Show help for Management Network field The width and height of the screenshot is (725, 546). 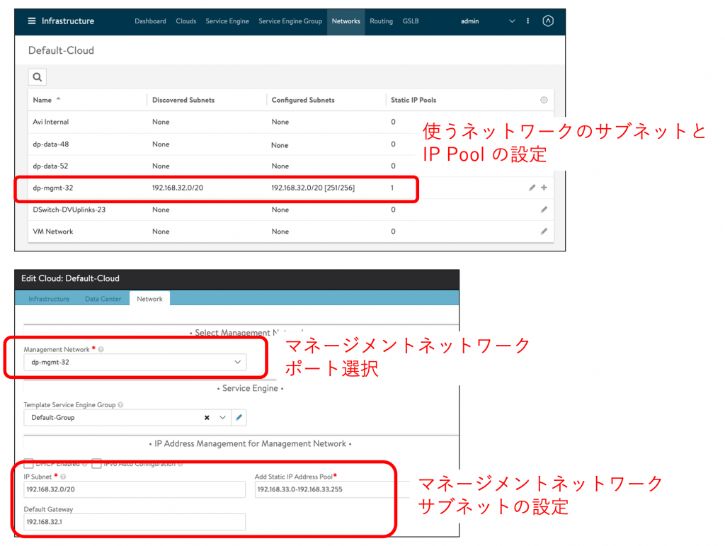(101, 350)
